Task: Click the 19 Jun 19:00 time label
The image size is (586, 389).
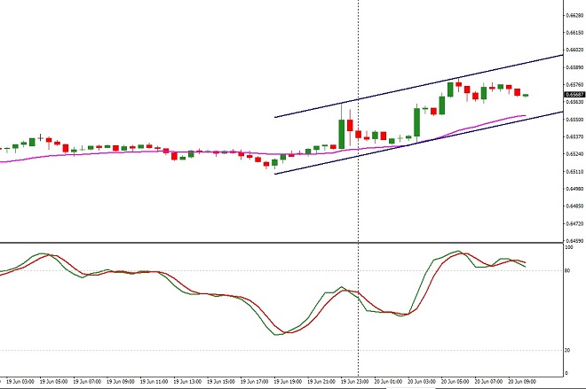Action: pos(288,382)
